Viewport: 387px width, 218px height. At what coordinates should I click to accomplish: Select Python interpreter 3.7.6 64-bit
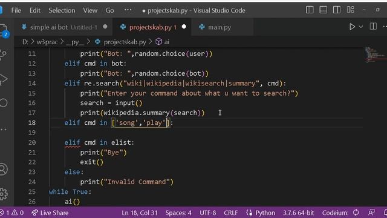click(x=298, y=213)
